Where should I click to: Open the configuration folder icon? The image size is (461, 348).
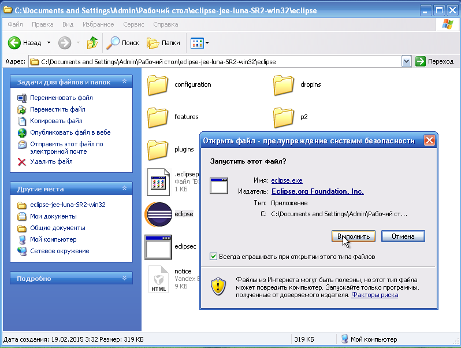point(158,85)
